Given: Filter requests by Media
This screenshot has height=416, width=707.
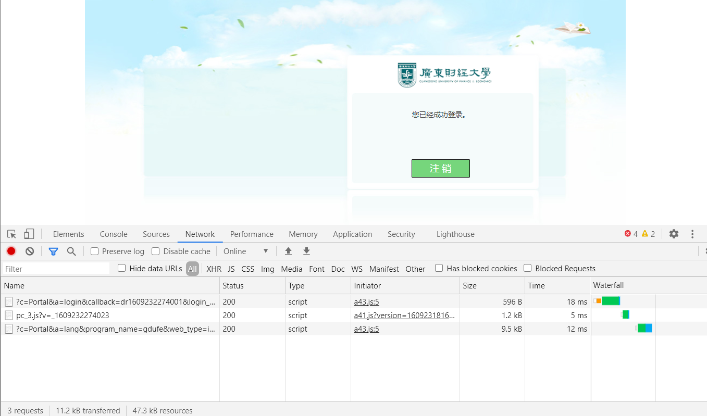Looking at the screenshot, I should click(292, 269).
